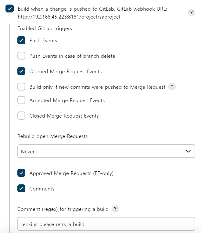Click the dropdown chevron next to Never
Viewport: 201px width, 233px height.
pyautogui.click(x=188, y=151)
